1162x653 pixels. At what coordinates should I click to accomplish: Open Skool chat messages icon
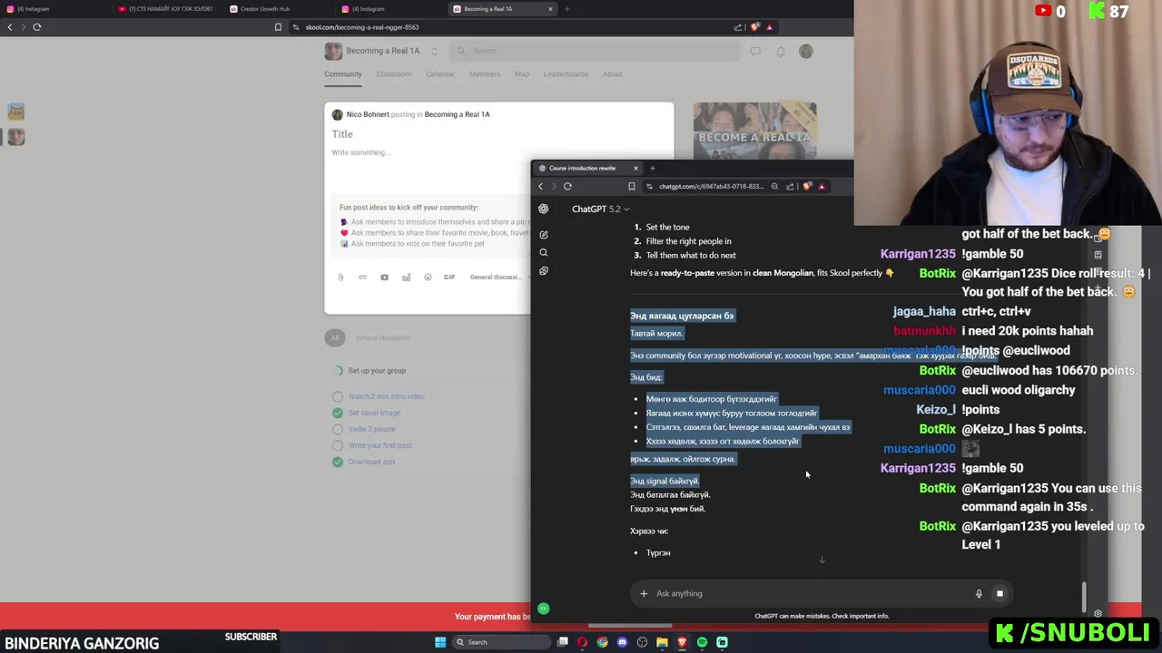[755, 52]
